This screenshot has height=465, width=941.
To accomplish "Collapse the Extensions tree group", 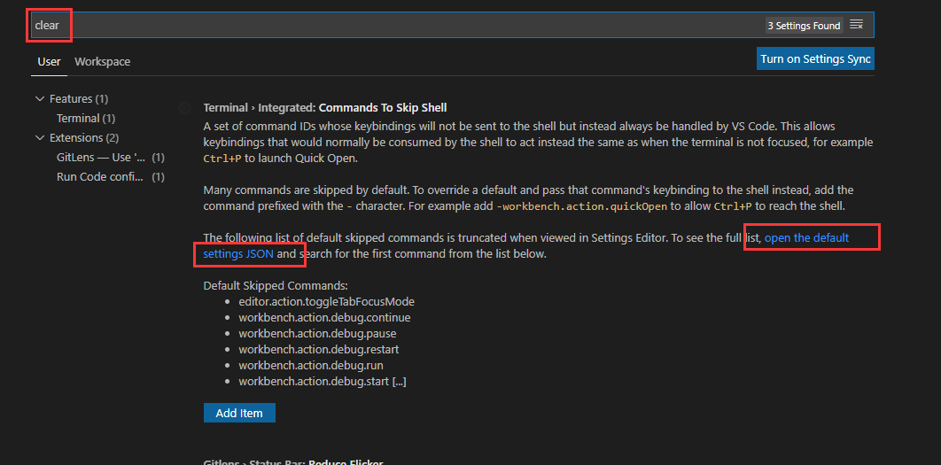I will [x=40, y=137].
